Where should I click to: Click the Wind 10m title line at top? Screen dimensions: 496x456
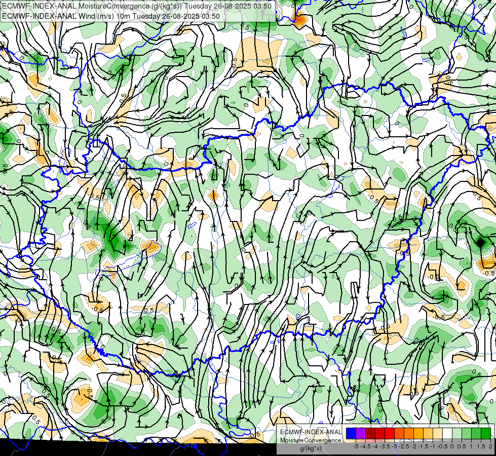click(111, 16)
